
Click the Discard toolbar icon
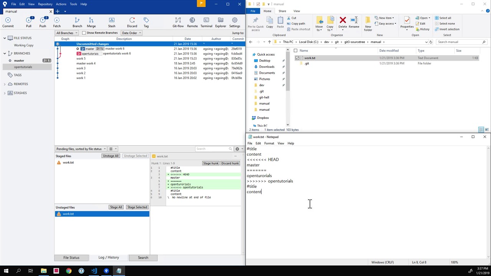tap(132, 22)
